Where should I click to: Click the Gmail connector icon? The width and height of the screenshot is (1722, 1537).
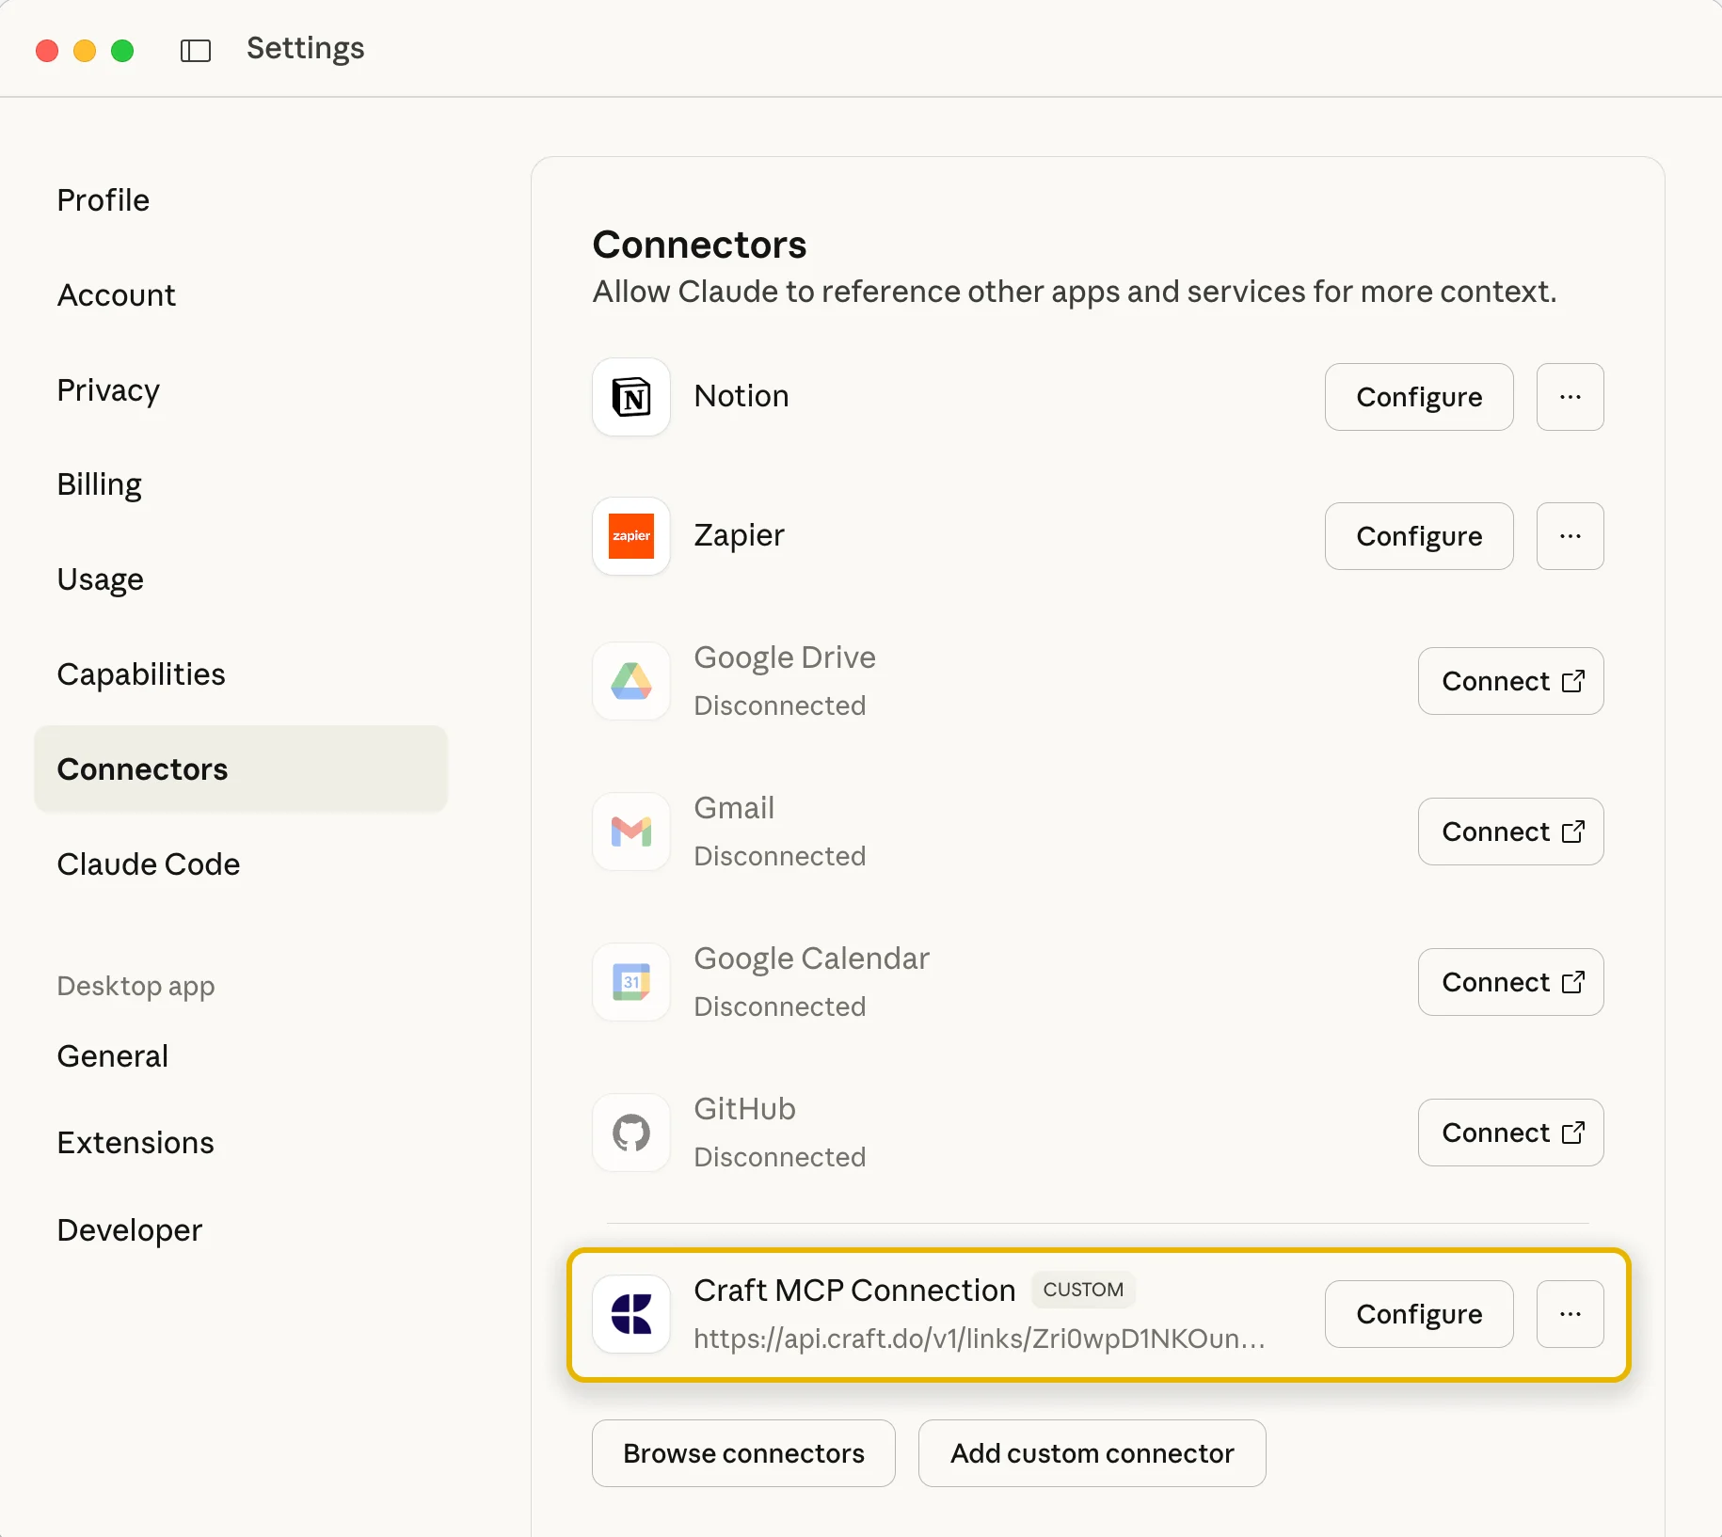coord(630,832)
